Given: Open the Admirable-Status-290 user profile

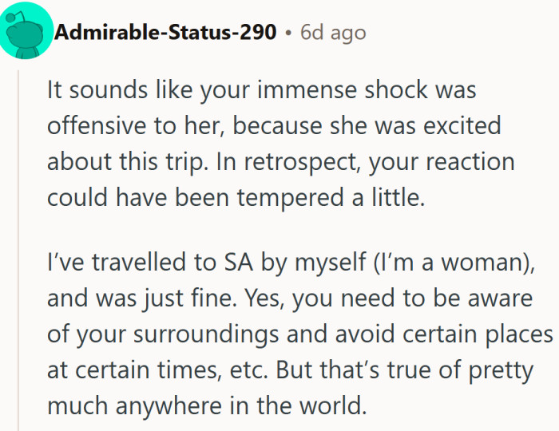Looking at the screenshot, I should pos(165,33).
